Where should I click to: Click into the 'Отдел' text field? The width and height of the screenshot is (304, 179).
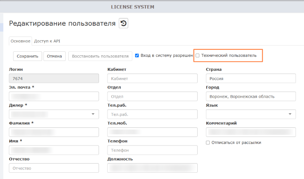[x=152, y=96]
